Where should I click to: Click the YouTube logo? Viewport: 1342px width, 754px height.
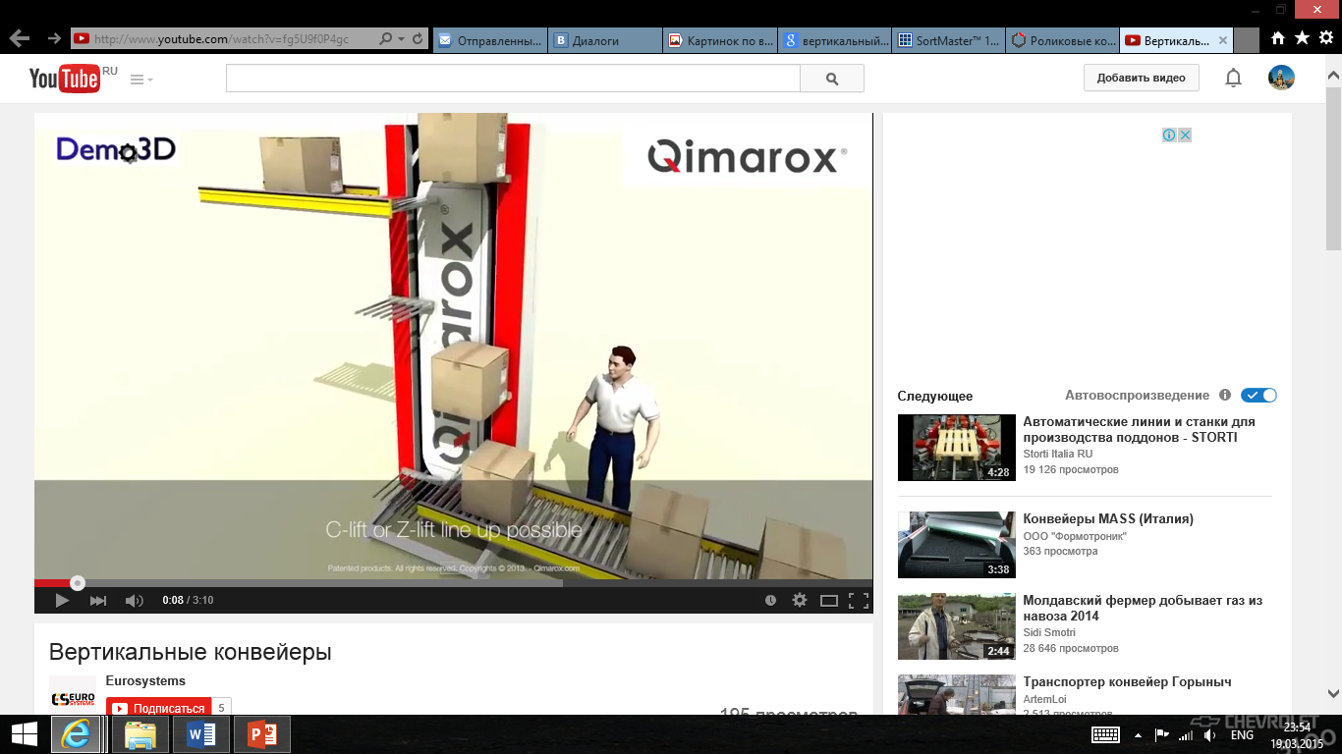65,79
